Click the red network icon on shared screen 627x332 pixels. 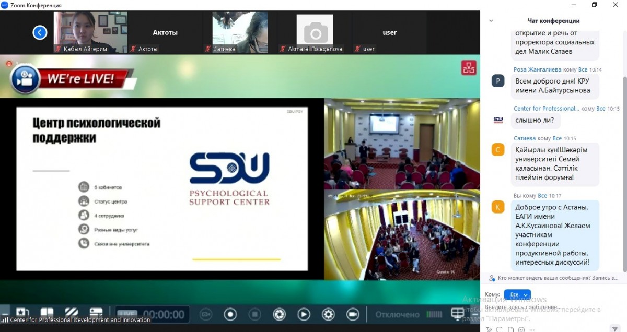(x=468, y=68)
